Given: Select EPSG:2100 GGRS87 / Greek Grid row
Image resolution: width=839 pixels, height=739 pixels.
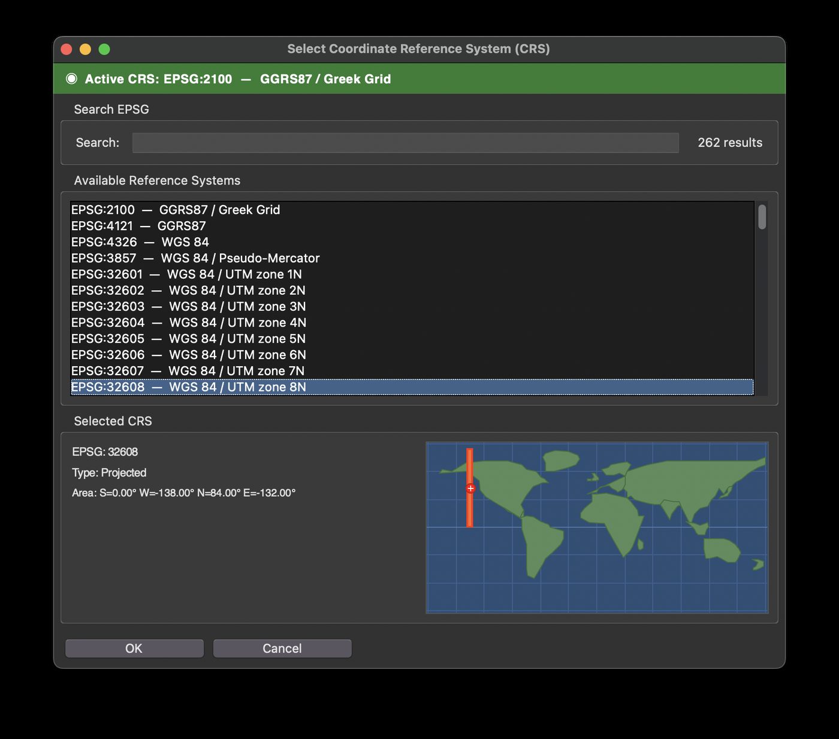Looking at the screenshot, I should tap(412, 210).
